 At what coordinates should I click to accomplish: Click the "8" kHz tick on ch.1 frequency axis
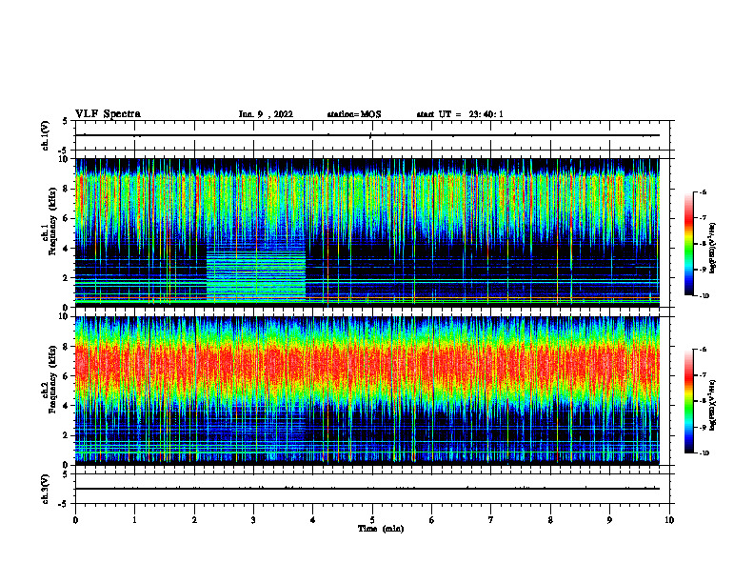(67, 189)
